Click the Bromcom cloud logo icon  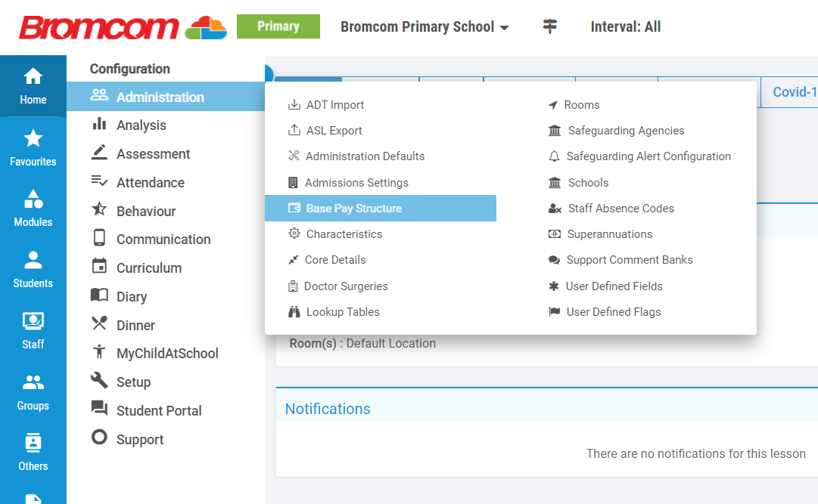coord(207,26)
